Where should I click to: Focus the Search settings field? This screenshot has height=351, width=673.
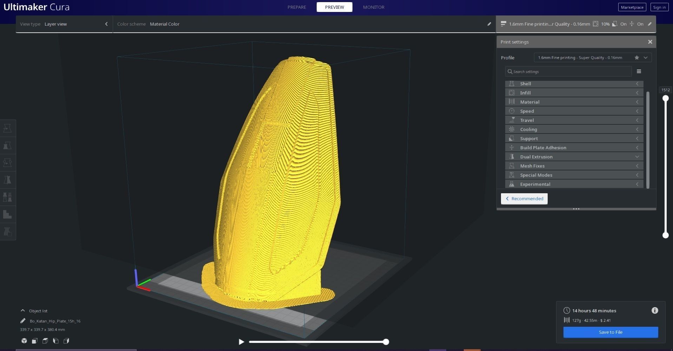point(568,71)
